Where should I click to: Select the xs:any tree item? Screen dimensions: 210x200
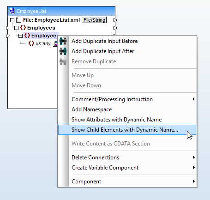coord(43,43)
